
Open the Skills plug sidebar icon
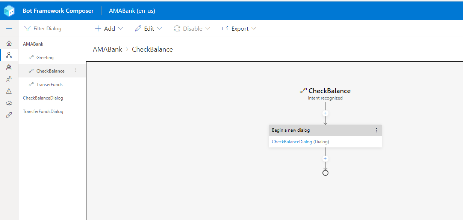click(x=9, y=115)
